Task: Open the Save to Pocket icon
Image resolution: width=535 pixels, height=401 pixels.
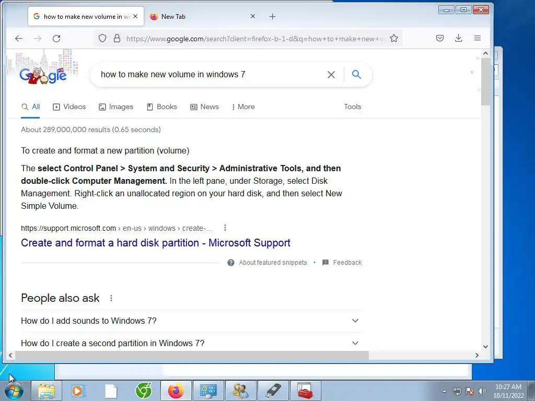Action: (440, 38)
